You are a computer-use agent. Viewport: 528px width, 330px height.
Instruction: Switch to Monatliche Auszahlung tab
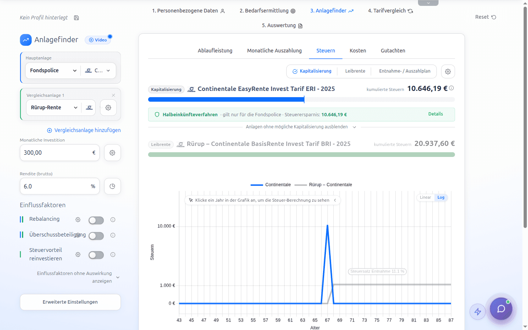coord(274,51)
